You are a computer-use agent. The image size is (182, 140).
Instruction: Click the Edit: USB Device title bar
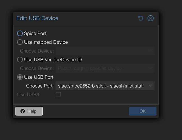(37, 18)
